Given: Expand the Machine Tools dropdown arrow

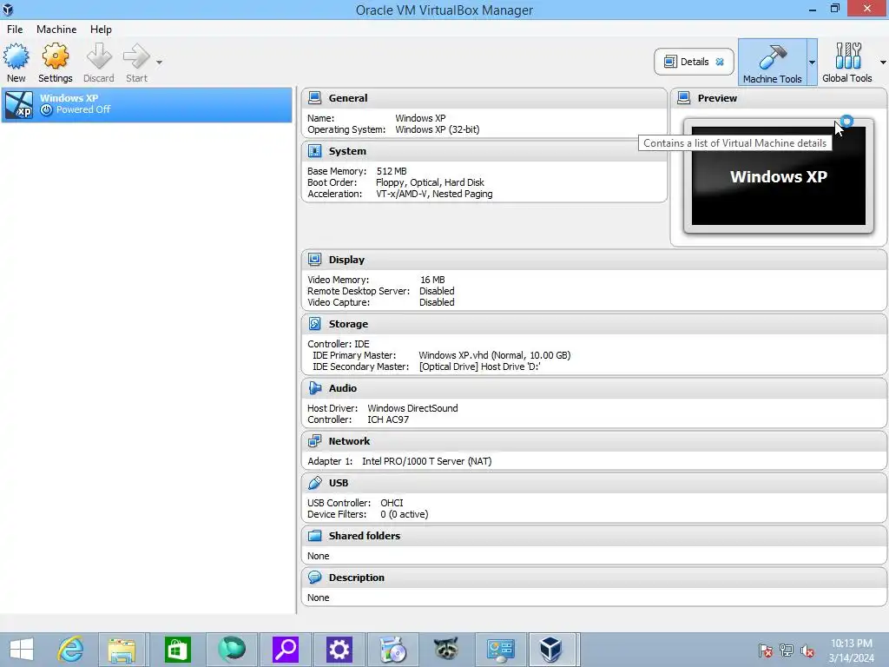Looking at the screenshot, I should (812, 63).
